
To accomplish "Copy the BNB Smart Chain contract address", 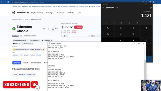I will click(41, 50).
